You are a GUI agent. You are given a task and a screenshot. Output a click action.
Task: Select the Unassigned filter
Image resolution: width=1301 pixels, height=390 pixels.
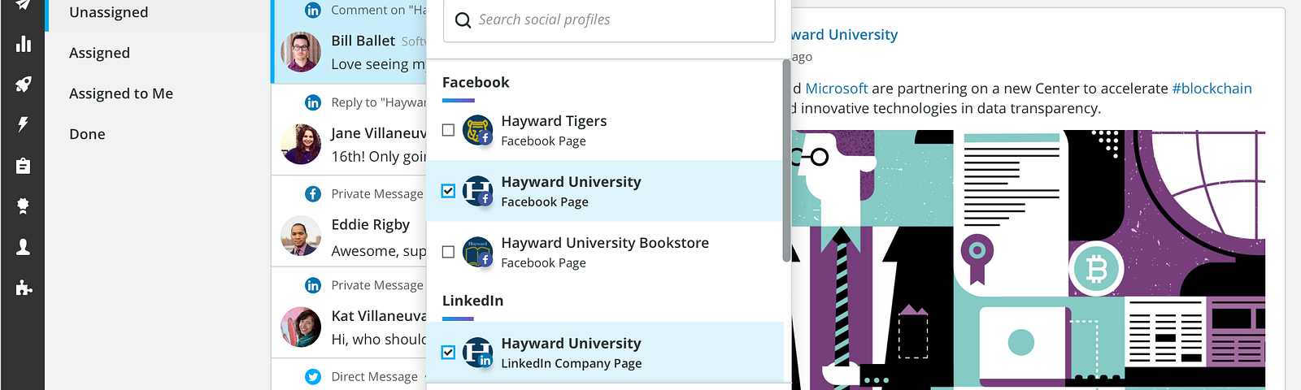pos(159,12)
